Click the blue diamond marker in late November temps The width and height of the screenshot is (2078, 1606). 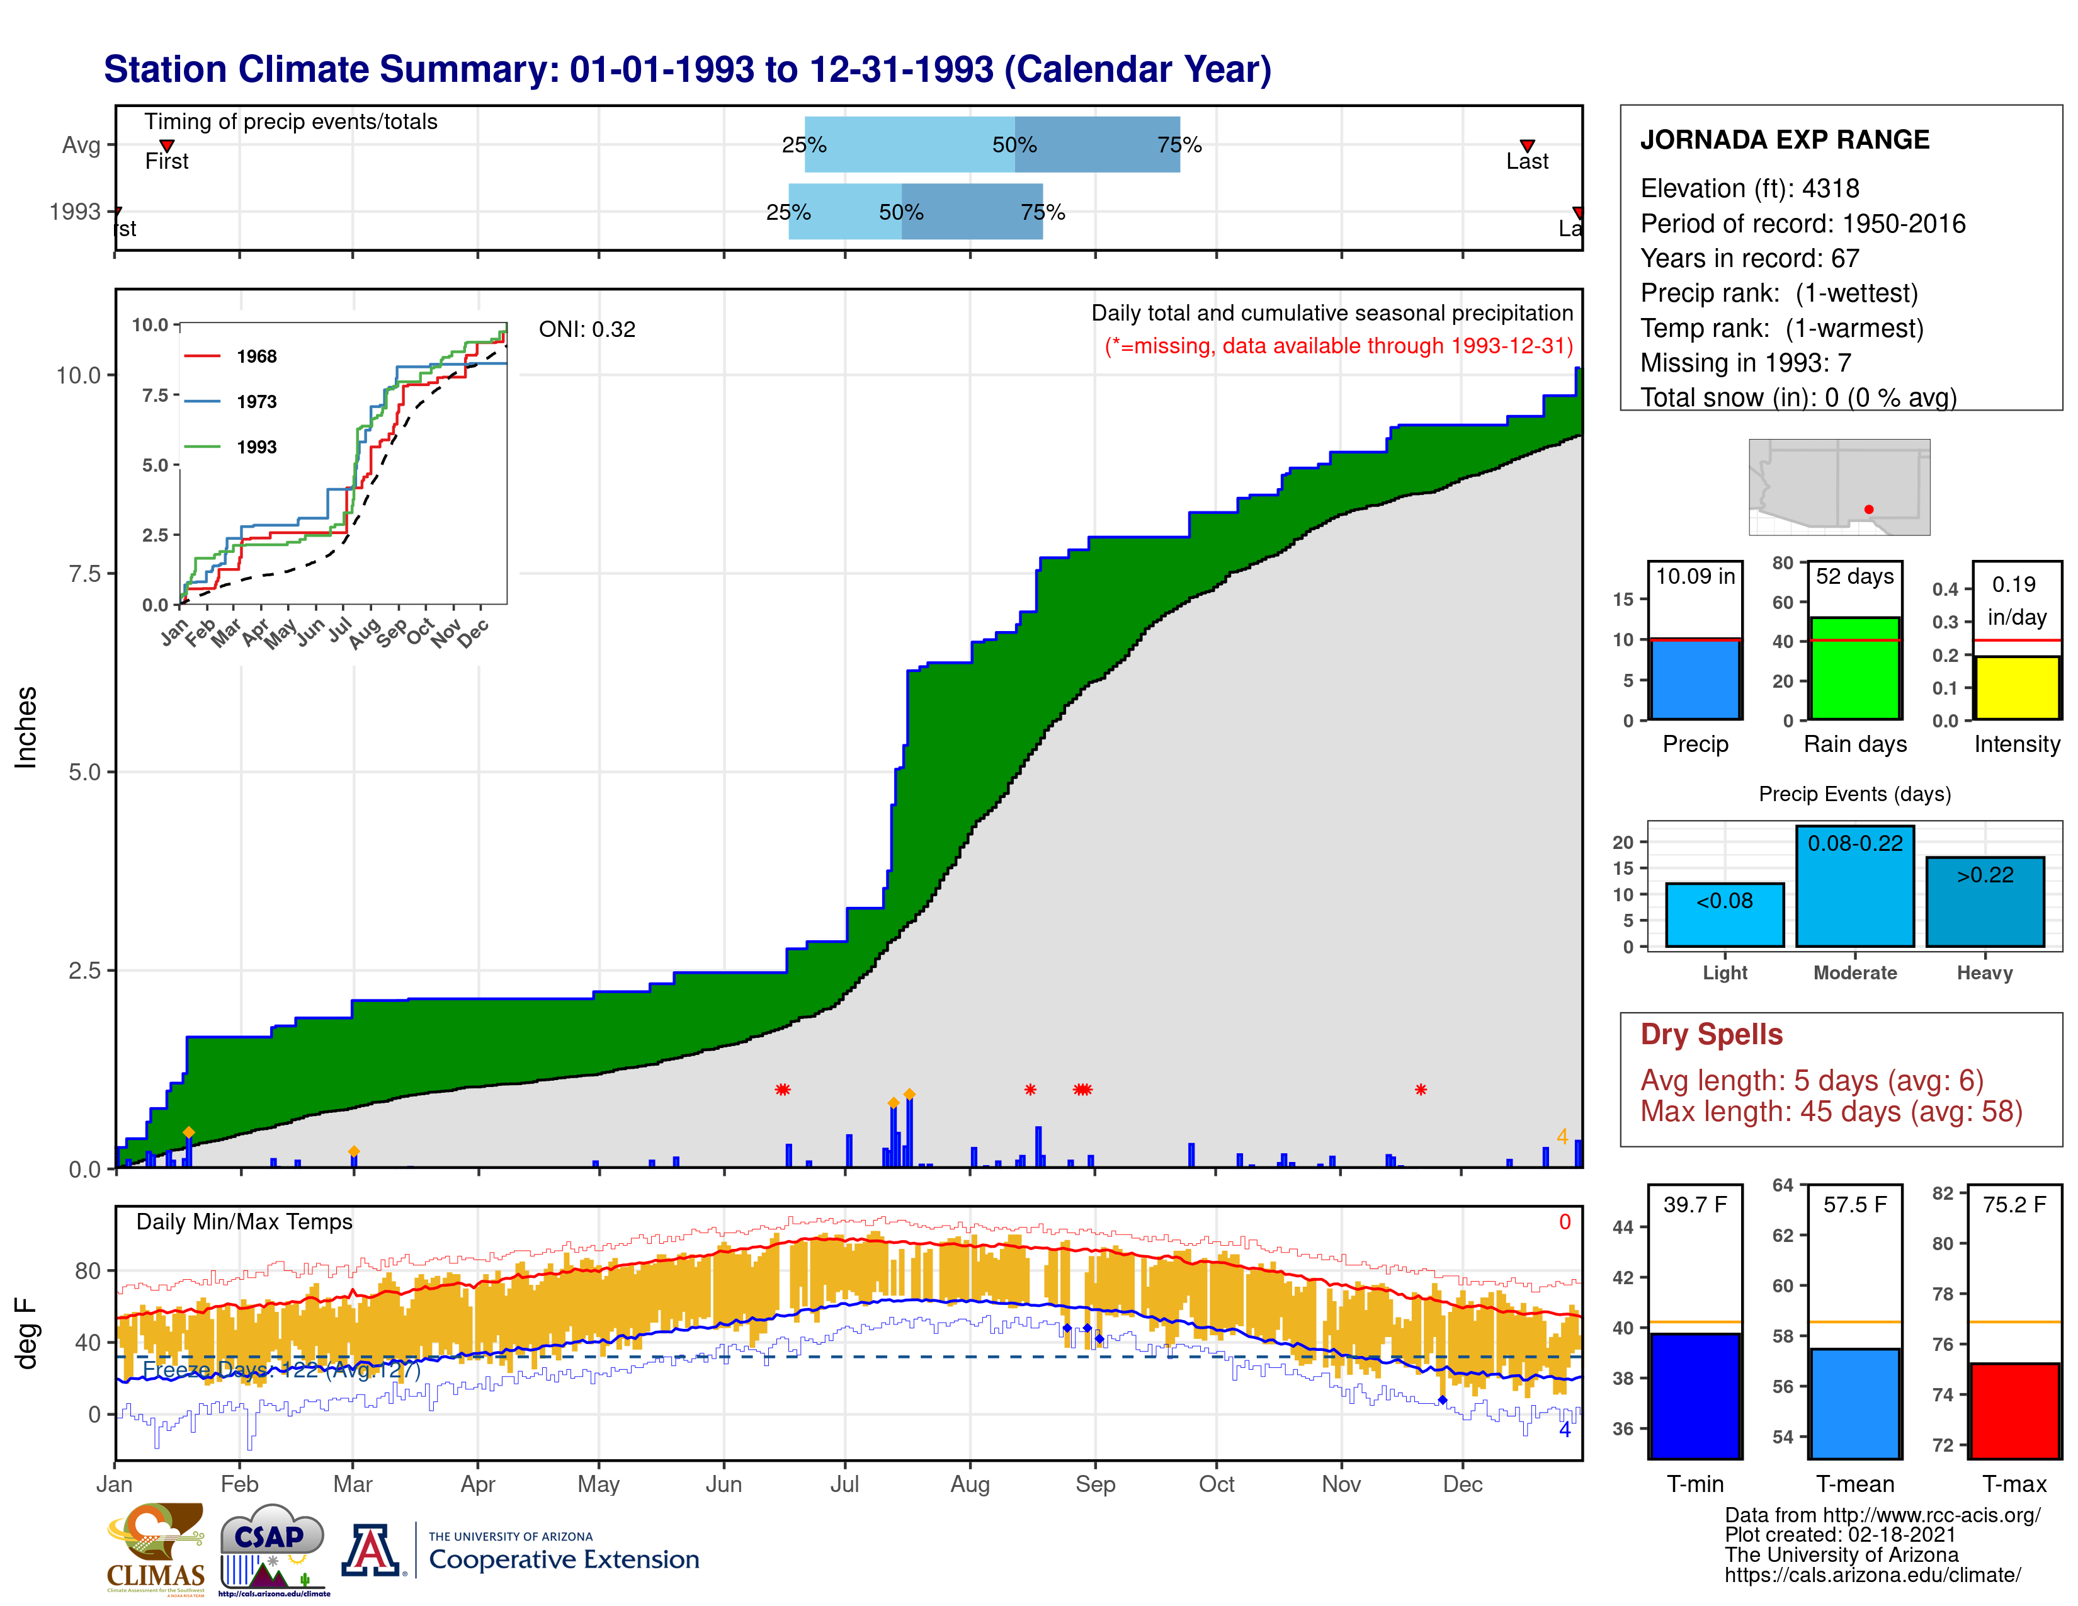(1443, 1399)
